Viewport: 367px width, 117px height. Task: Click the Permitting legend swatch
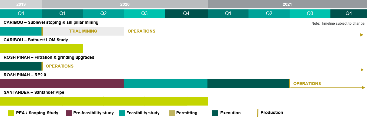pos(171,113)
